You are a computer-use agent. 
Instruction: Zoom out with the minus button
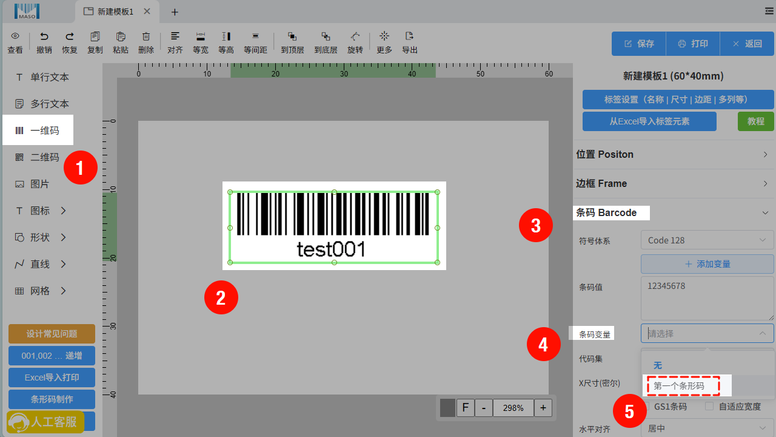(483, 408)
